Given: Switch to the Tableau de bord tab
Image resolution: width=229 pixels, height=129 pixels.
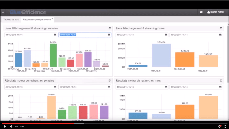Looking at the screenshot, I should 11,19.
